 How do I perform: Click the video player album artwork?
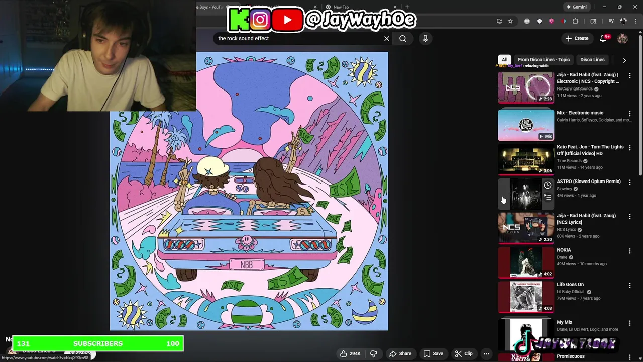tap(249, 191)
